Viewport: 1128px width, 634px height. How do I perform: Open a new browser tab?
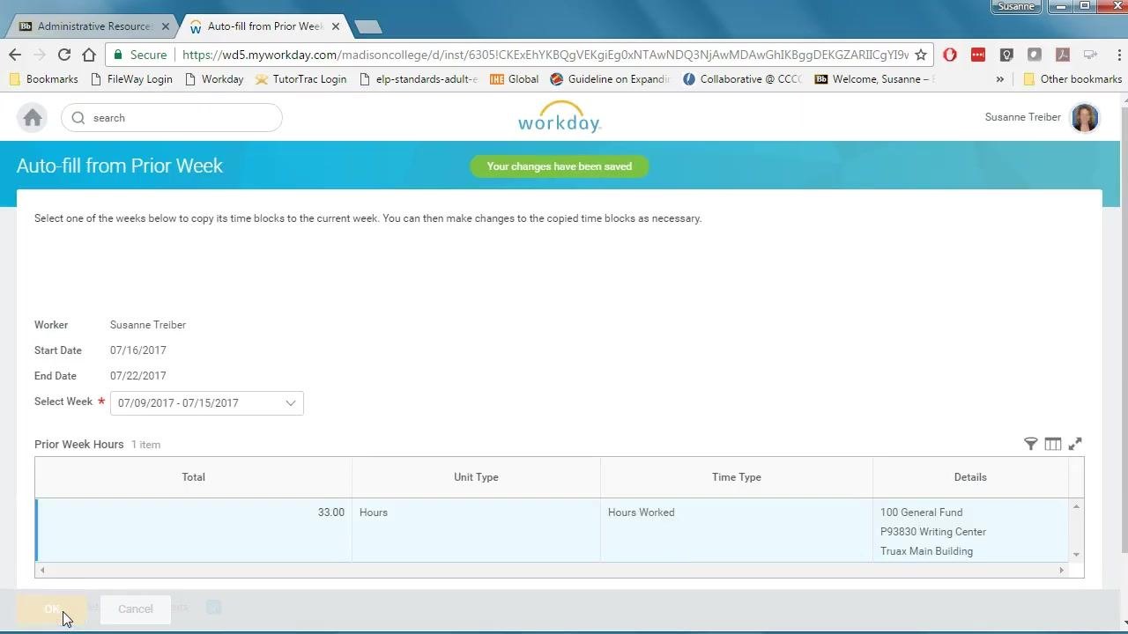(367, 26)
